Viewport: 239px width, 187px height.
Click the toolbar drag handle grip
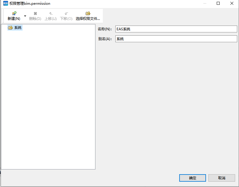3,16
